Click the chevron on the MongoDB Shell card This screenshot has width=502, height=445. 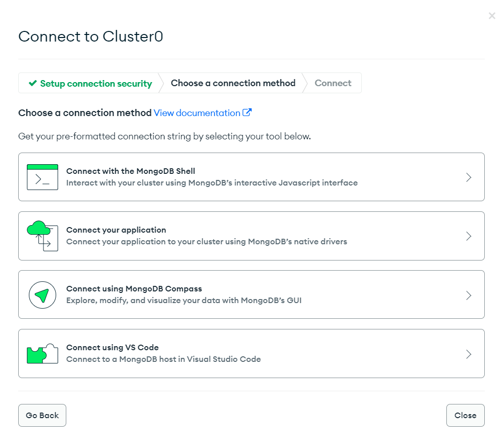click(x=469, y=176)
